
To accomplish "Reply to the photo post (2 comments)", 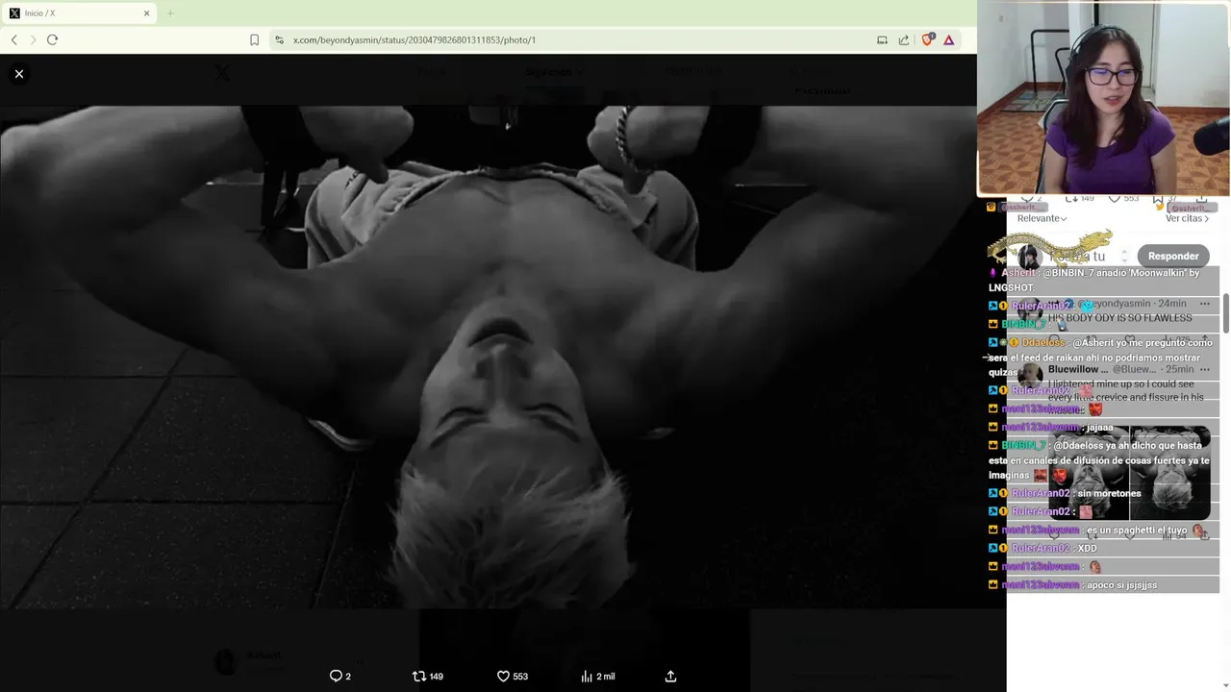I will [340, 676].
